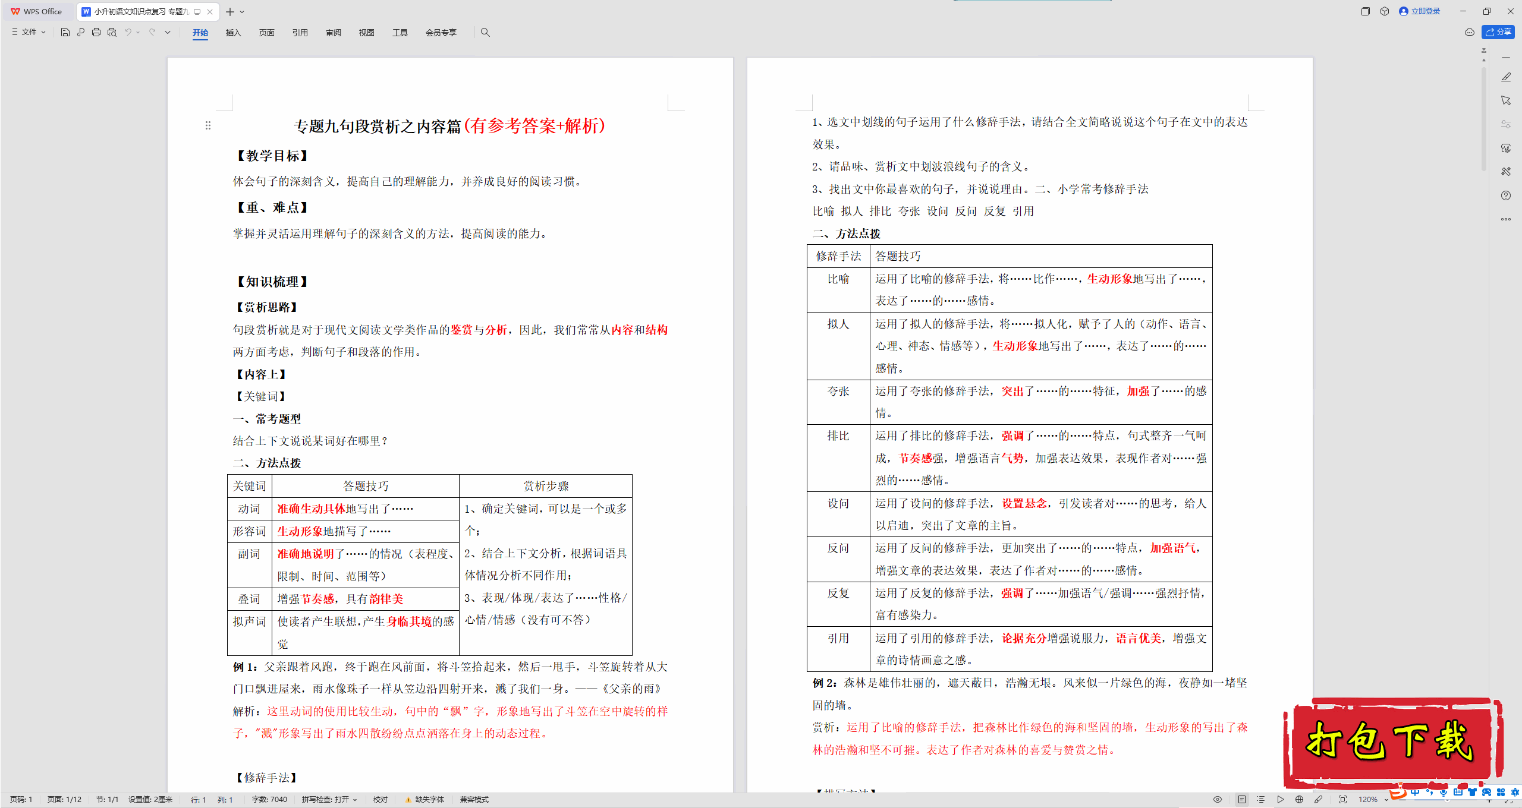Click the vertical scrollbar thumb

[1484, 119]
